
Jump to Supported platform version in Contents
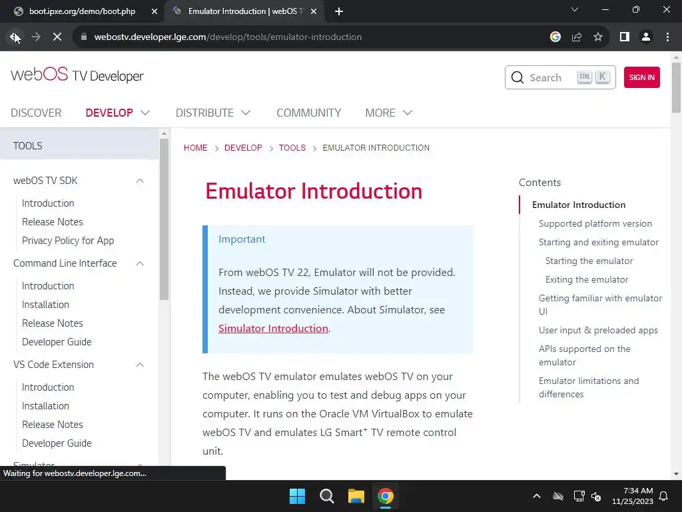pos(595,224)
